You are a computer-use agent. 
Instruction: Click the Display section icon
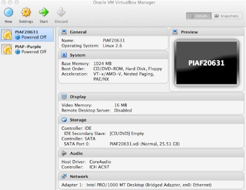(x=64, y=96)
